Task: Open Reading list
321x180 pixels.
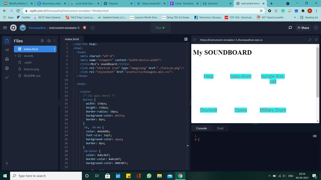Action: [x=309, y=17]
